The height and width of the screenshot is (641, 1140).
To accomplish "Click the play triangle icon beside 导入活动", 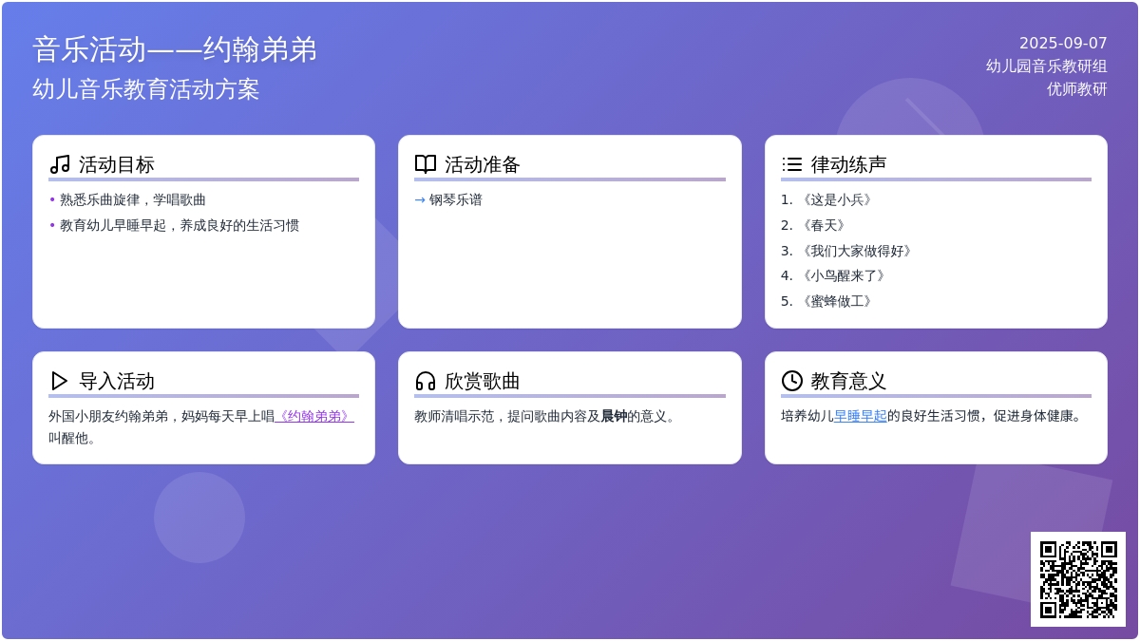I will click(x=60, y=381).
